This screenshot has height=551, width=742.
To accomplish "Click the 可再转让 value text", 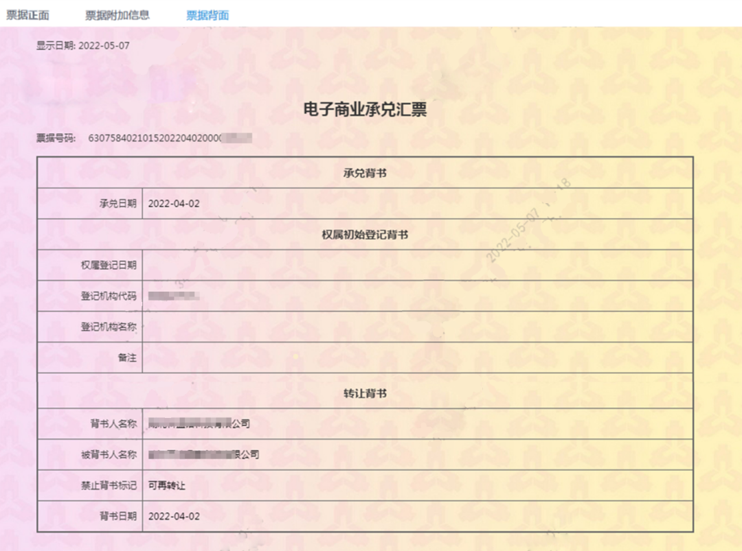I will (167, 486).
